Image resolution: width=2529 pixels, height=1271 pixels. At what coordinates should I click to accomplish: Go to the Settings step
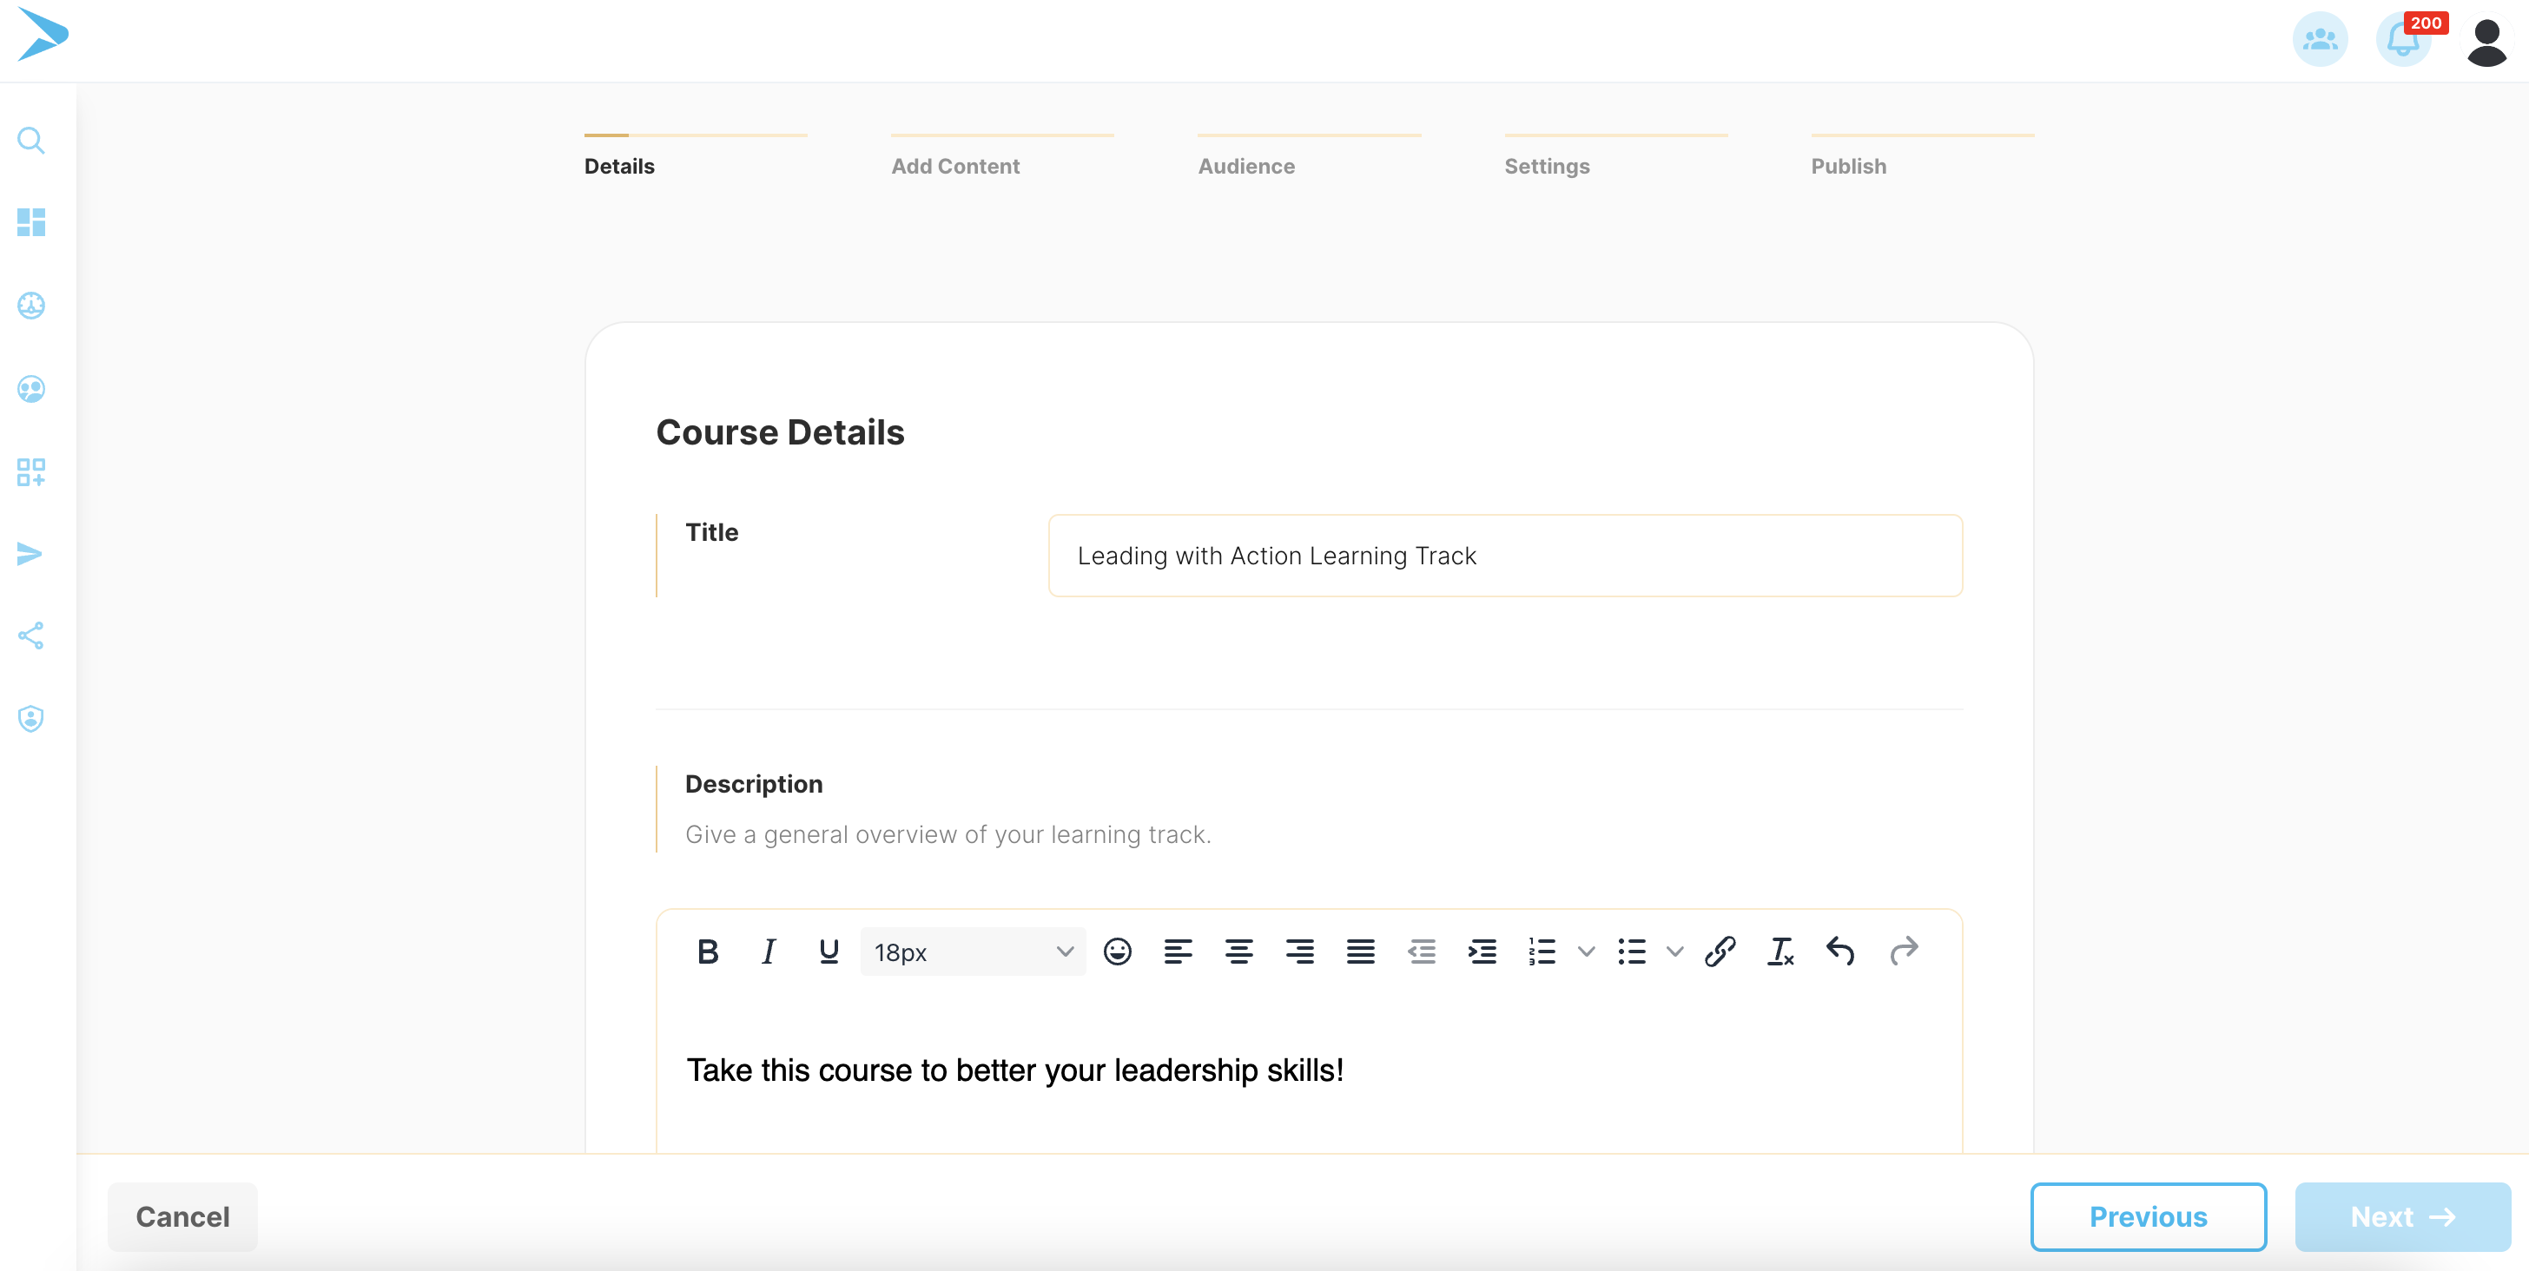point(1548,166)
